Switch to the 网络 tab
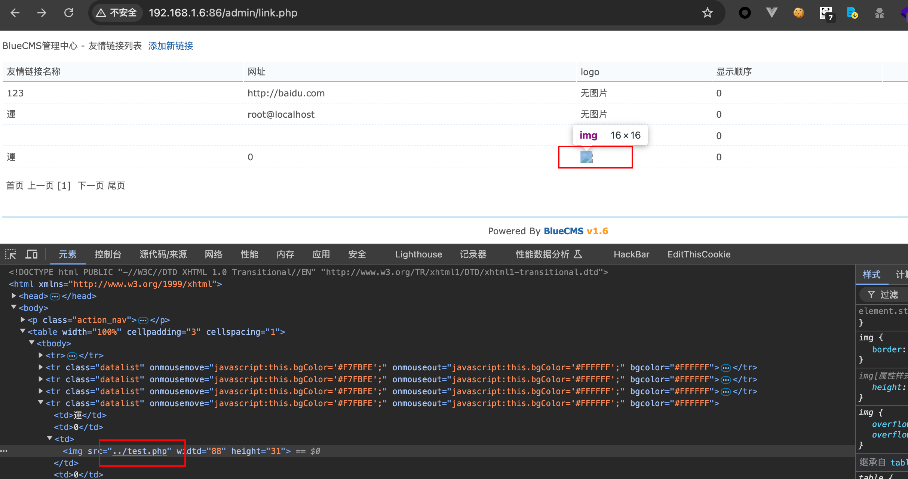This screenshot has height=479, width=908. [214, 254]
